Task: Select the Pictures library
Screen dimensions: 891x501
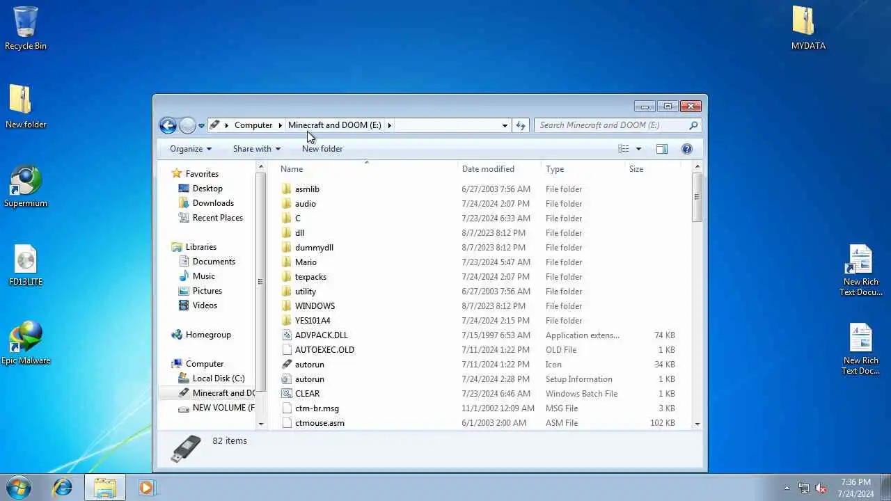Action: (x=207, y=291)
